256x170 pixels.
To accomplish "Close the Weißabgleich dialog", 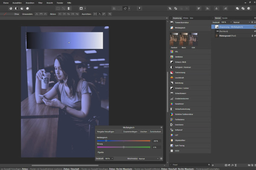I will click(x=161, y=127).
